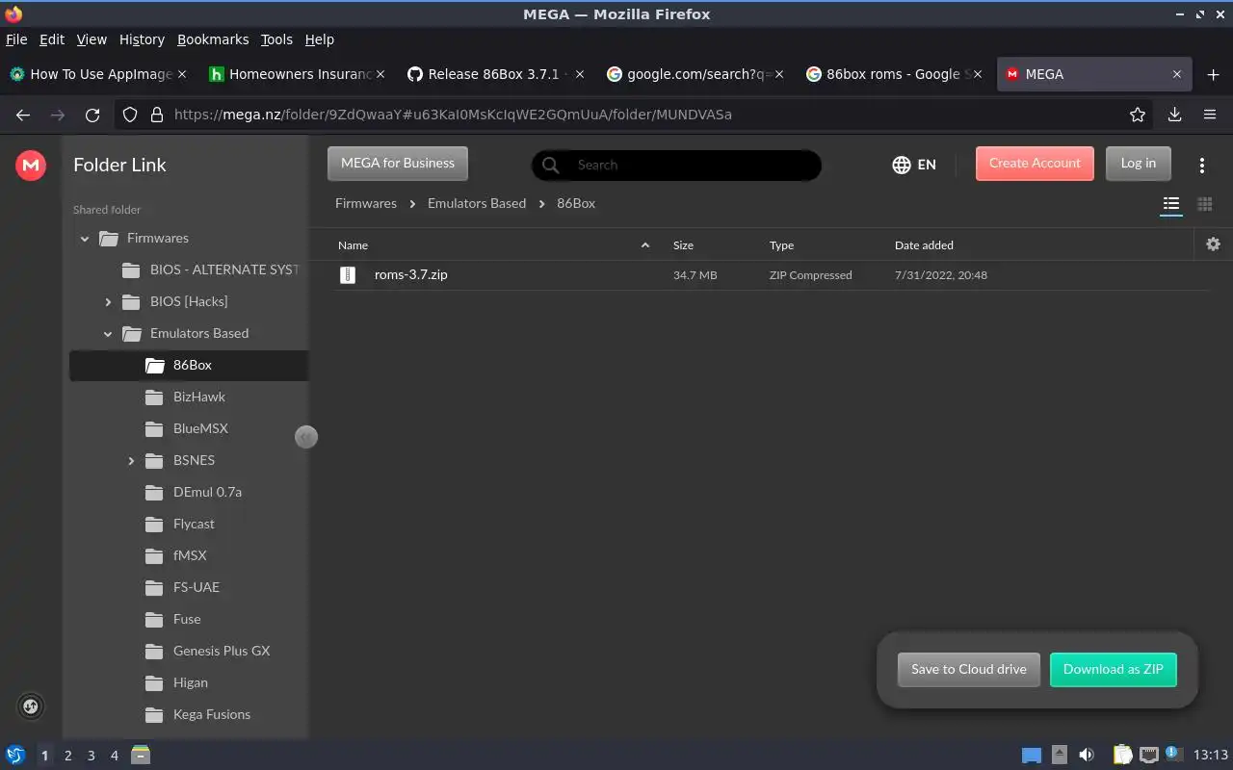Open Firefox downloads panel
Screen dimensions: 1233x770
1174,115
